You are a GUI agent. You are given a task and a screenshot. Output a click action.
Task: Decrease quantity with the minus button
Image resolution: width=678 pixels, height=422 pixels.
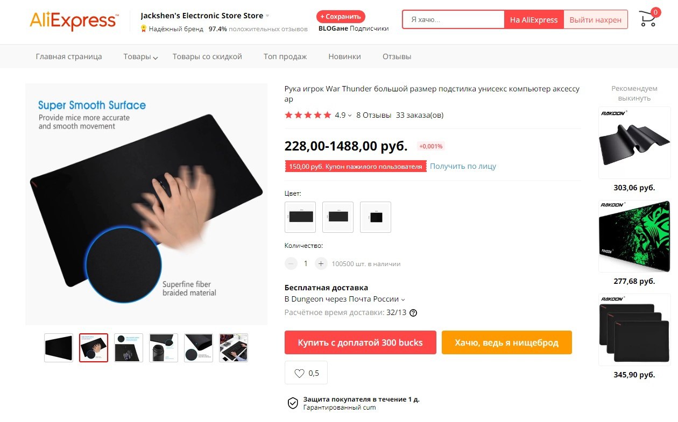291,263
